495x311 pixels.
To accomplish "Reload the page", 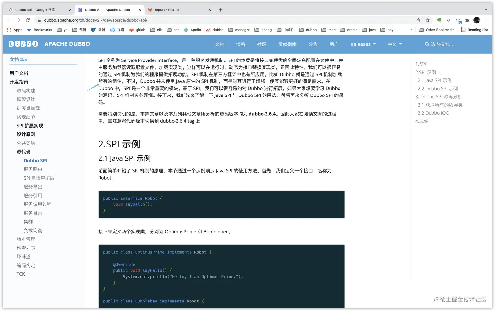I will click(x=28, y=20).
